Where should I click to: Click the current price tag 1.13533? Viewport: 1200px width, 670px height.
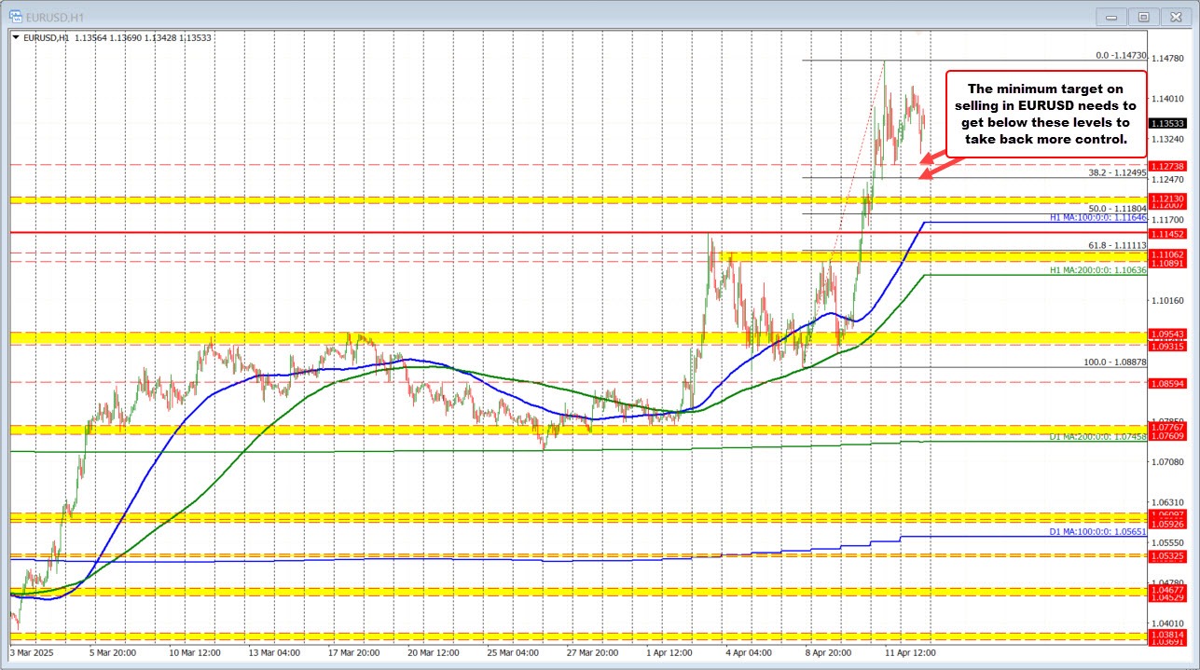click(x=1166, y=123)
